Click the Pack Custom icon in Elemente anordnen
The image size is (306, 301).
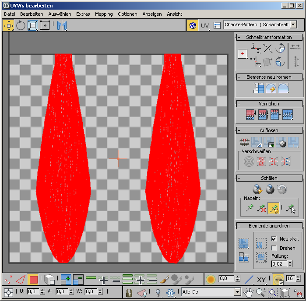(x=244, y=243)
